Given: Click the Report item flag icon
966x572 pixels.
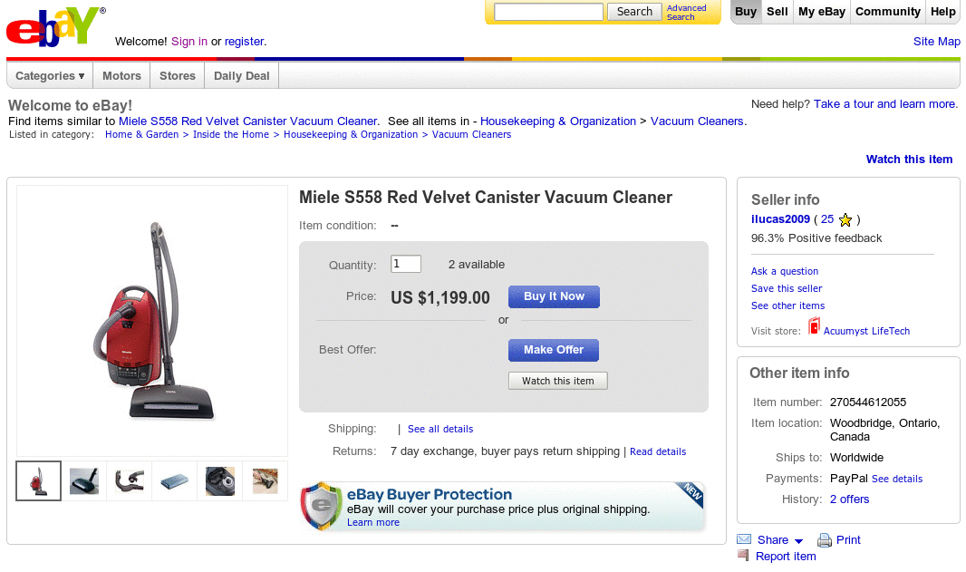Looking at the screenshot, I should [x=744, y=556].
